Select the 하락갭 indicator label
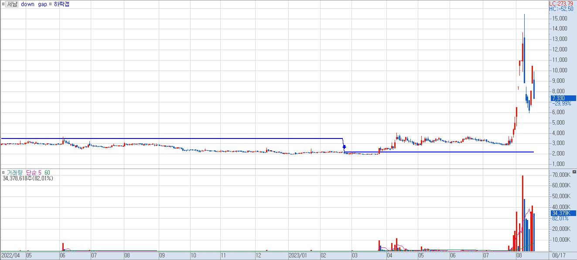577x260 pixels. click(x=61, y=4)
